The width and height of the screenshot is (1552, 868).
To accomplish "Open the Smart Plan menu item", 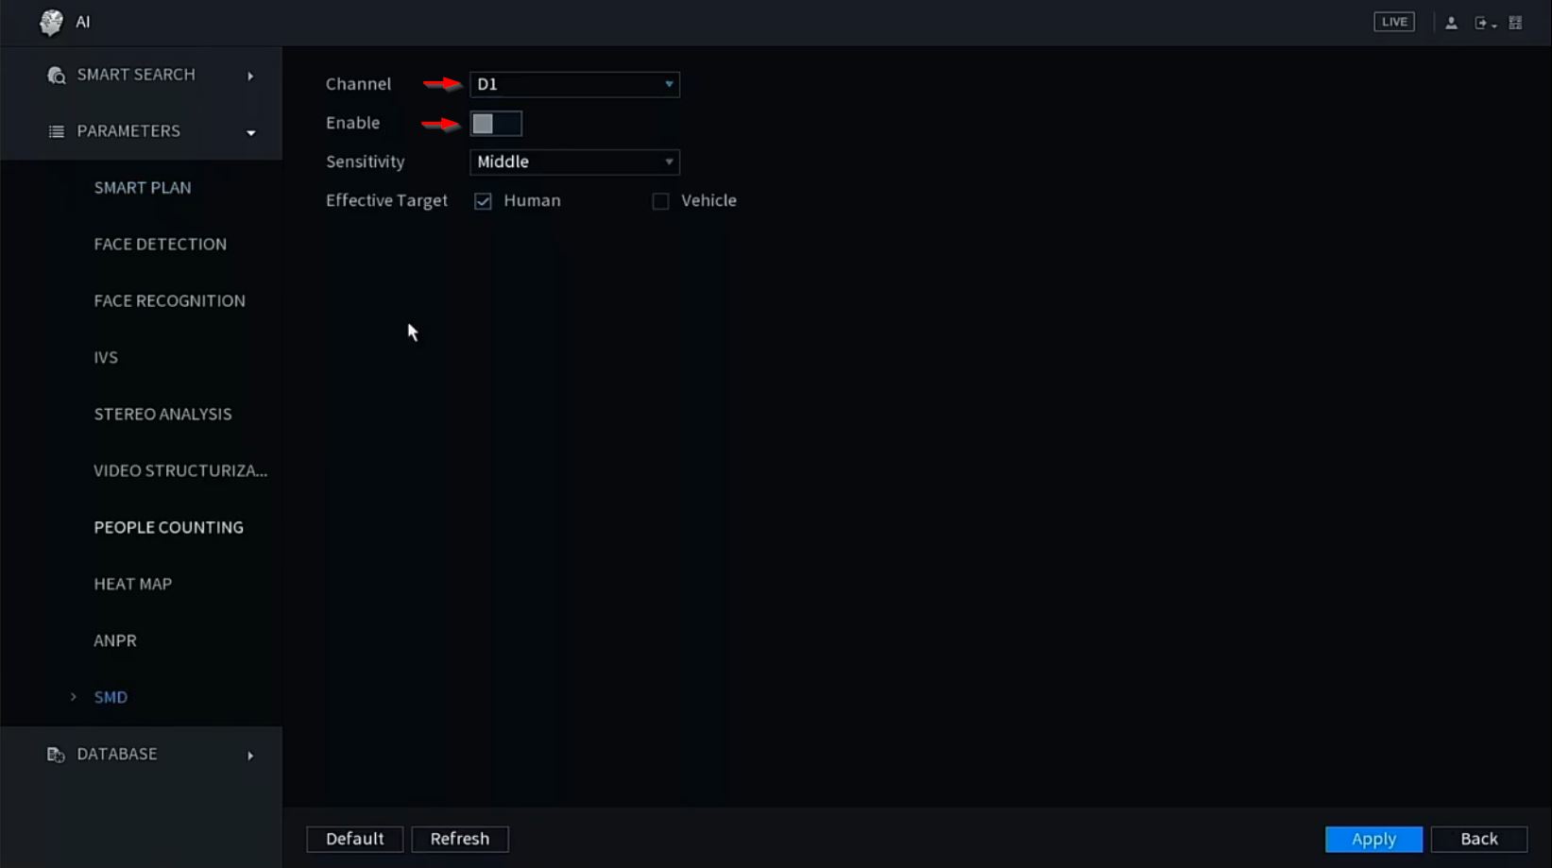I will pyautogui.click(x=143, y=188).
